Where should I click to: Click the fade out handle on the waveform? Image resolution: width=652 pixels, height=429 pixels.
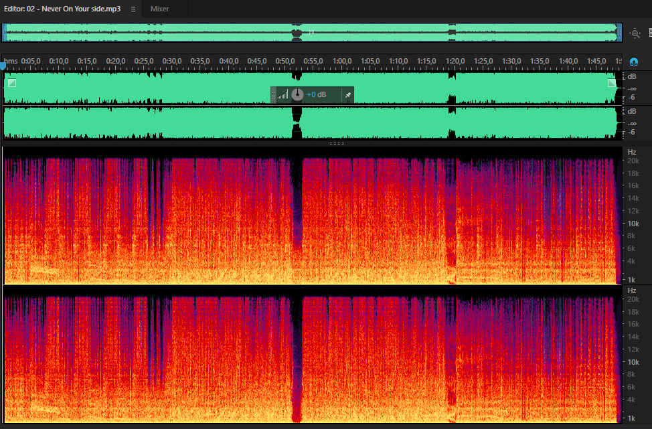coord(612,83)
